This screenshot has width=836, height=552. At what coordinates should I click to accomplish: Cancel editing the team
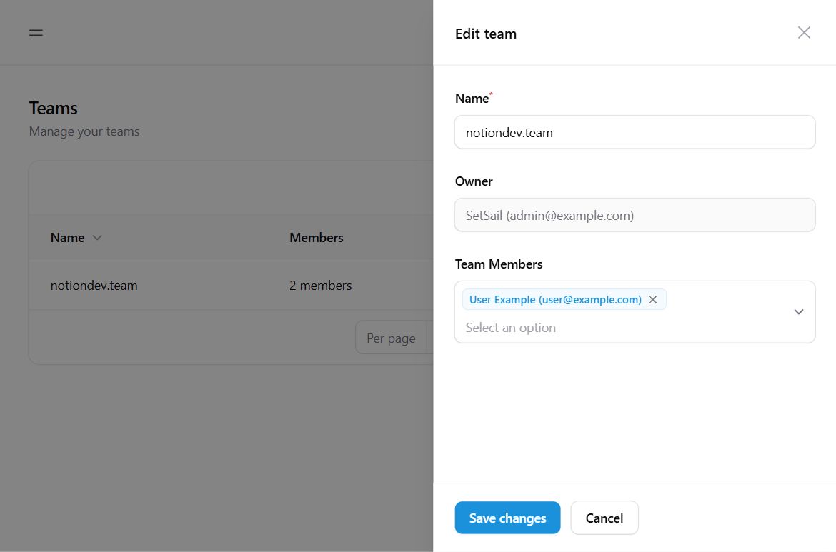point(604,518)
